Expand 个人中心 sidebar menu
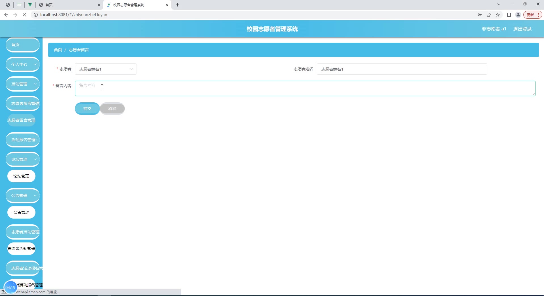This screenshot has width=544, height=296. pyautogui.click(x=23, y=64)
